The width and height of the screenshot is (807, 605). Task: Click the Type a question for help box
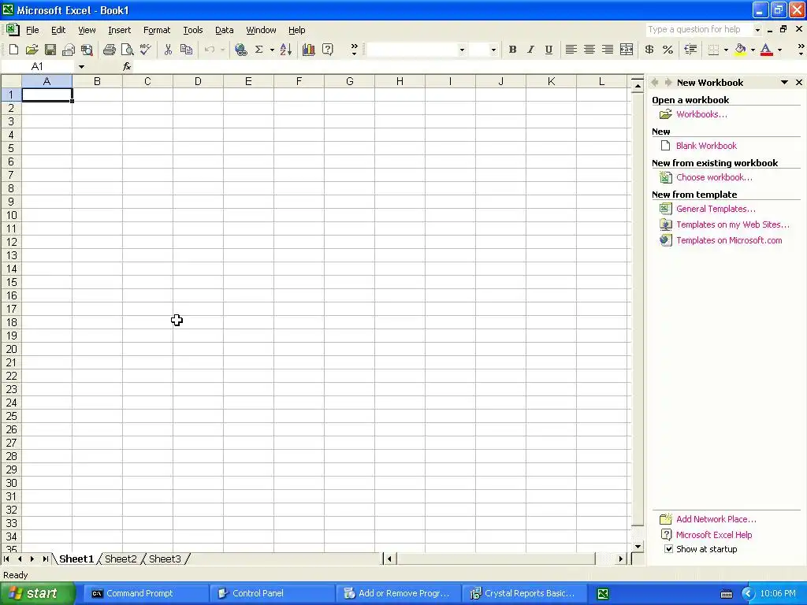tap(699, 29)
